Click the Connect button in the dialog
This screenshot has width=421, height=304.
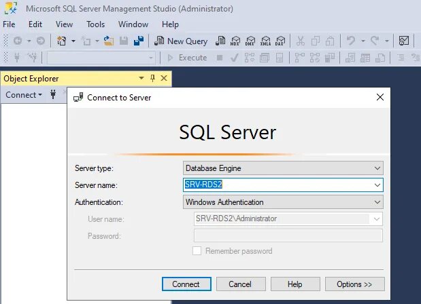click(186, 284)
